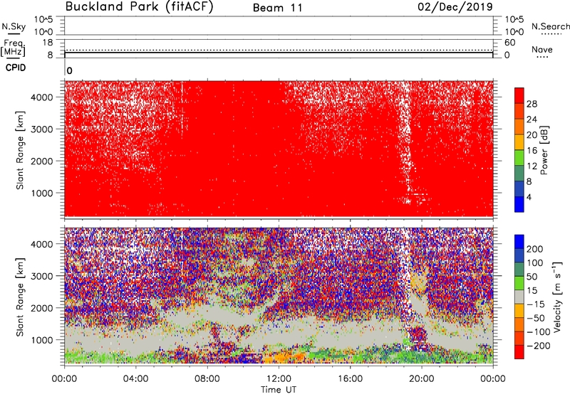Click the '-200' tick on Velocity colorbar
Viewport: 570px width, 394px height.
pos(539,346)
